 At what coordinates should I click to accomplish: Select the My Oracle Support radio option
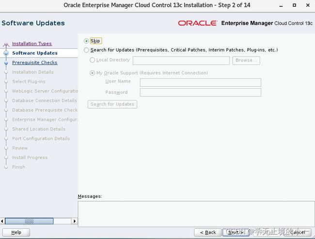click(92, 73)
